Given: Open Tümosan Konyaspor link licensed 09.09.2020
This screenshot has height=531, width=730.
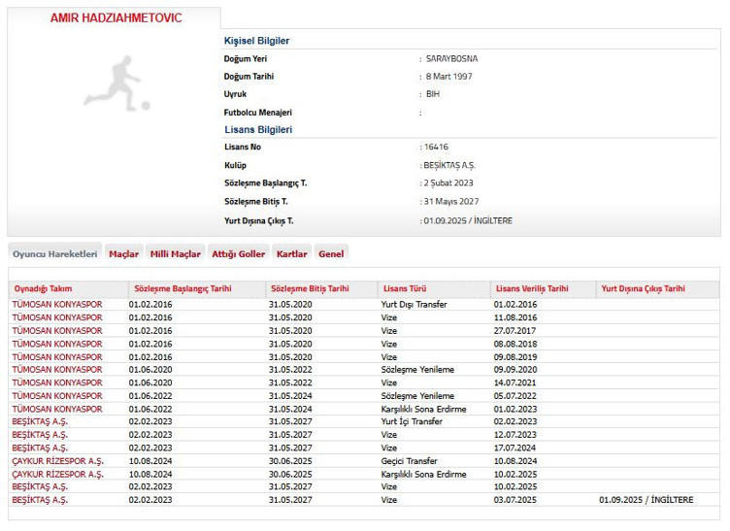Looking at the screenshot, I should [x=57, y=370].
